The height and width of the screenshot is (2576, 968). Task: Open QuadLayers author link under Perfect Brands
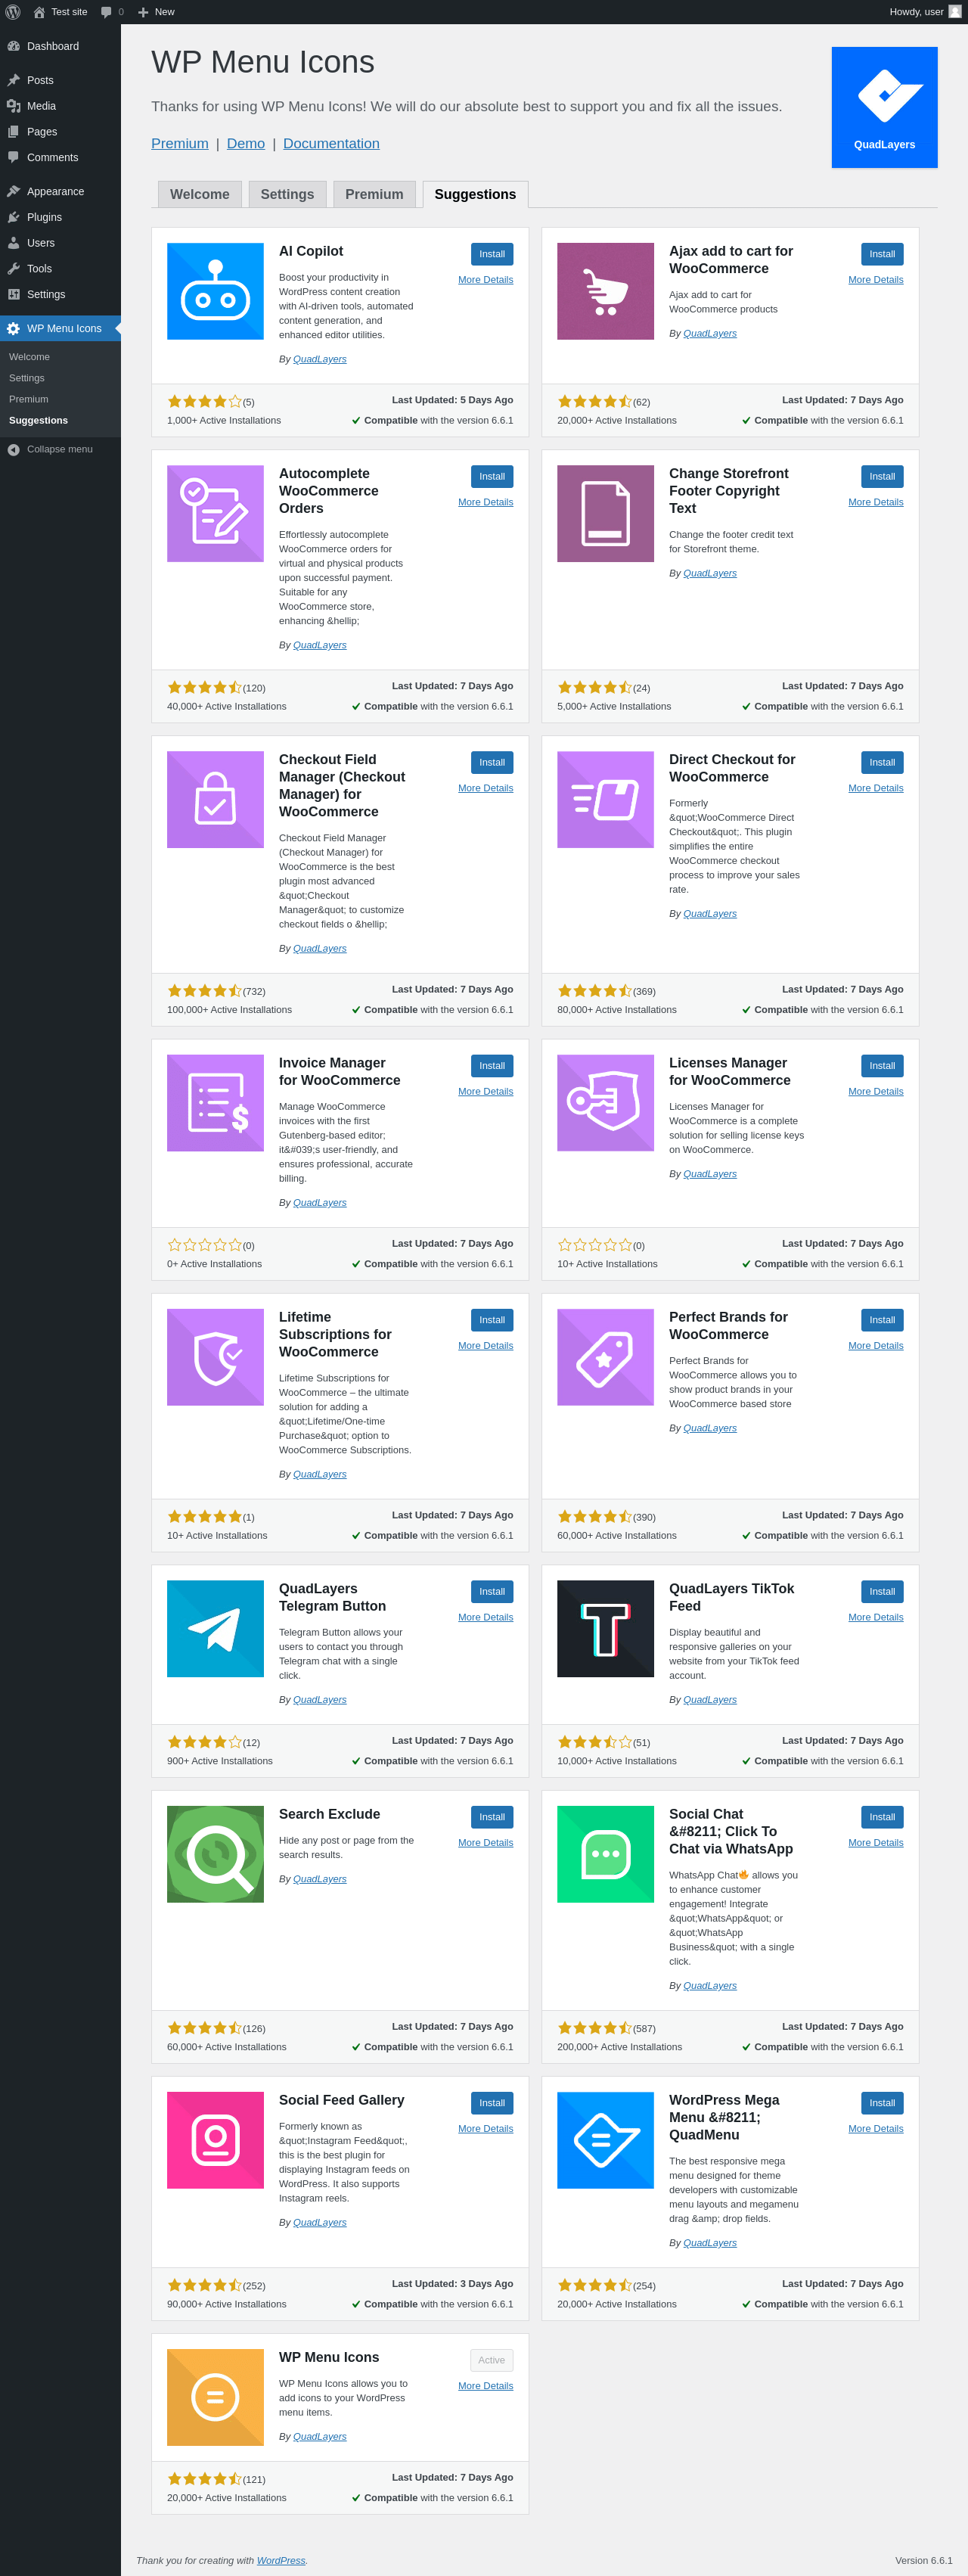coord(710,1428)
